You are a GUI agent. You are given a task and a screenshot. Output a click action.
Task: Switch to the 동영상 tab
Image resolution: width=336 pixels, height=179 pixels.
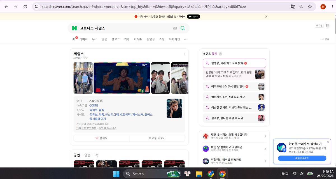click(x=151, y=39)
